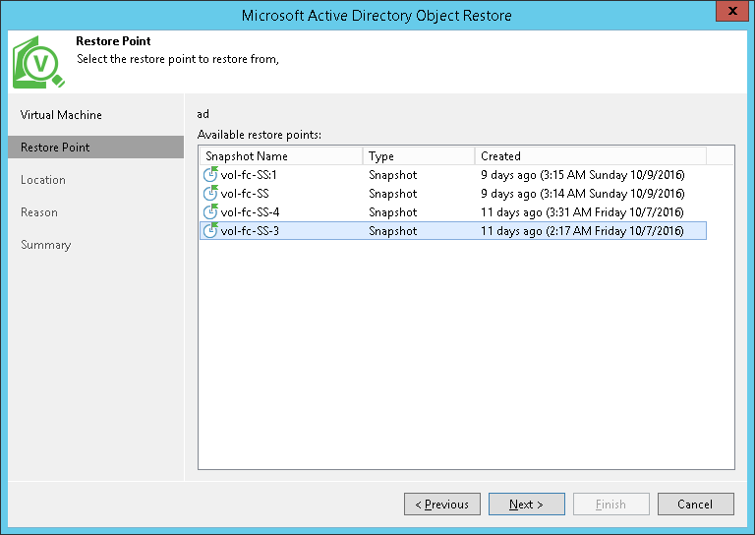Select restore point name vol-fc-SS-3
755x535 pixels.
pyautogui.click(x=250, y=231)
